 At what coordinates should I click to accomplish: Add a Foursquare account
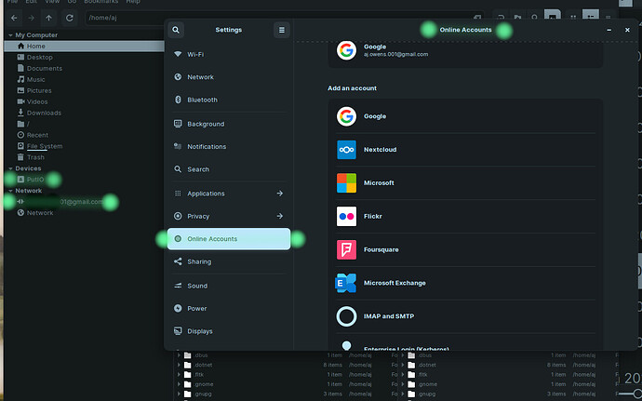tap(465, 250)
